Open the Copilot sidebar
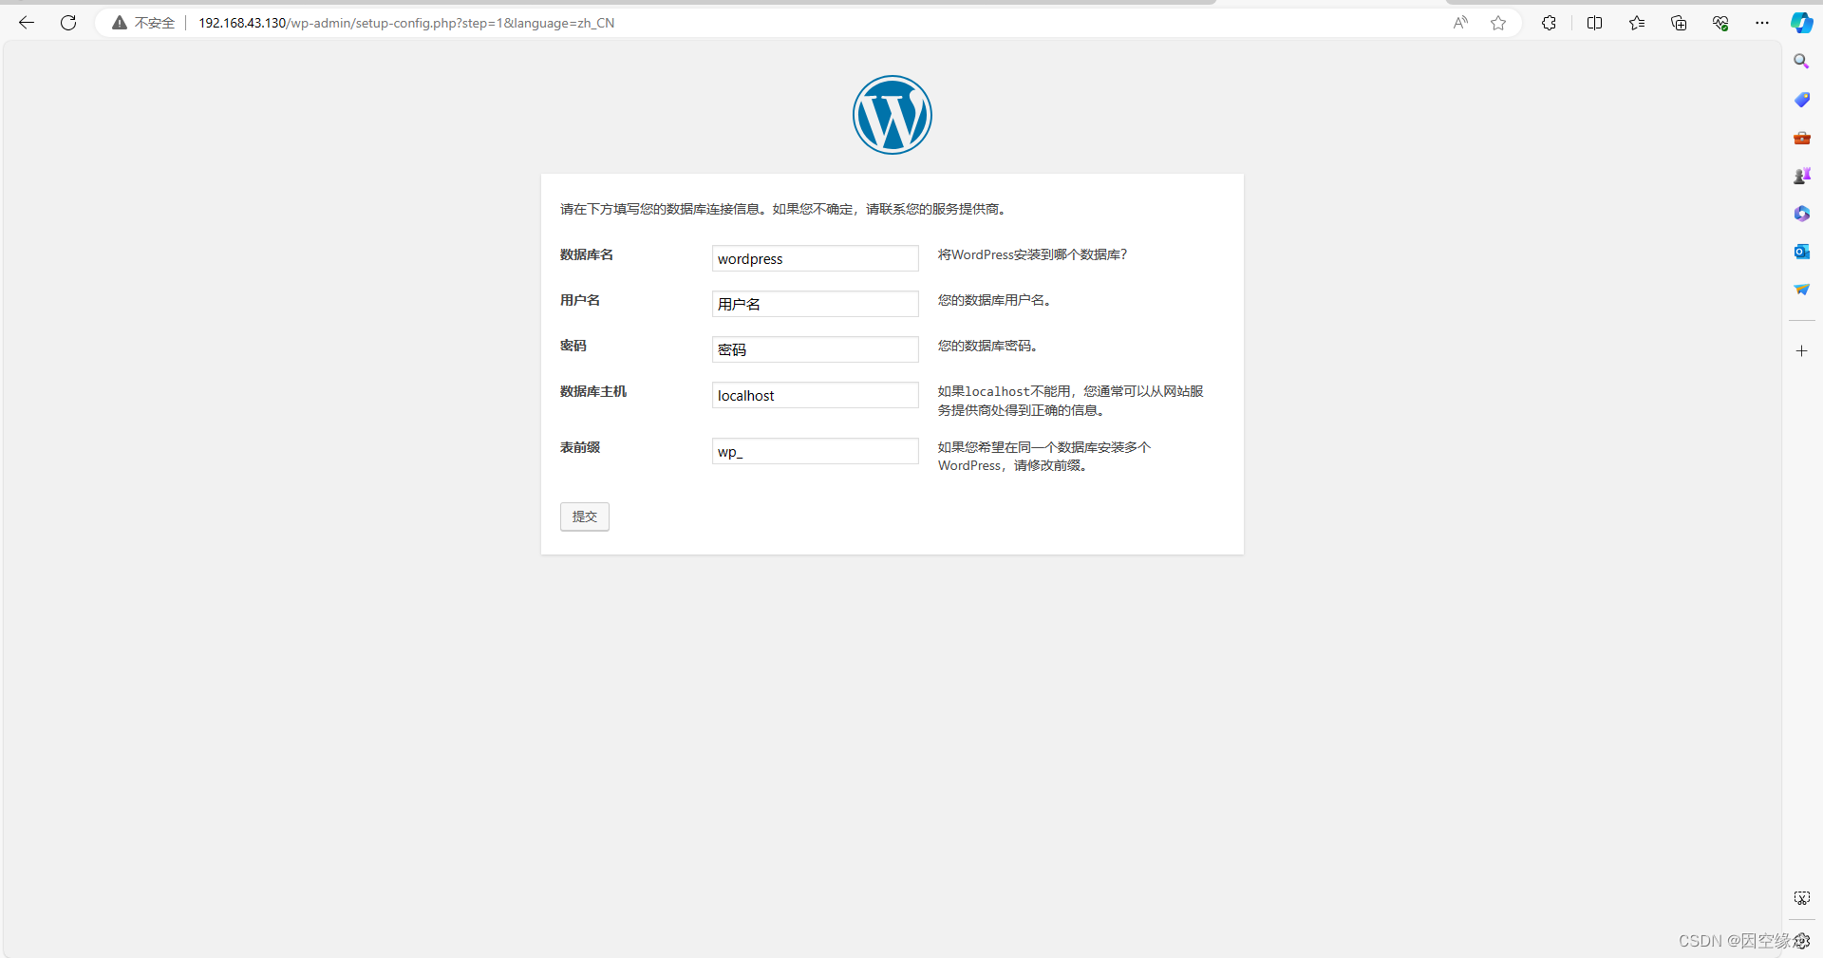Viewport: 1823px width, 958px height. pyautogui.click(x=1802, y=23)
